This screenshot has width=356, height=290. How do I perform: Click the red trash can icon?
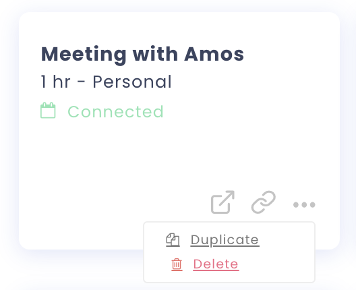pyautogui.click(x=177, y=264)
